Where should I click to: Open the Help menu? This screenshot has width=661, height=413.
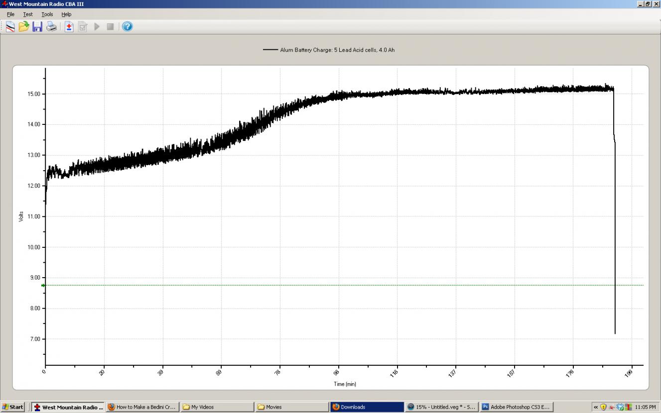point(66,14)
